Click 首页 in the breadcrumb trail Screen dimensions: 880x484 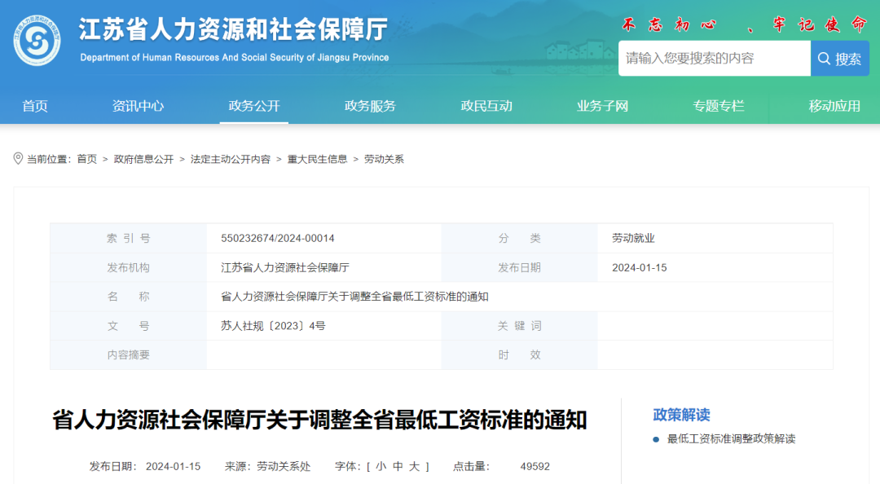pyautogui.click(x=86, y=160)
